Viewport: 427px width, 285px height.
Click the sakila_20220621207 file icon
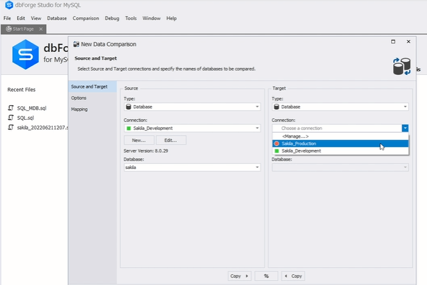[11, 127]
